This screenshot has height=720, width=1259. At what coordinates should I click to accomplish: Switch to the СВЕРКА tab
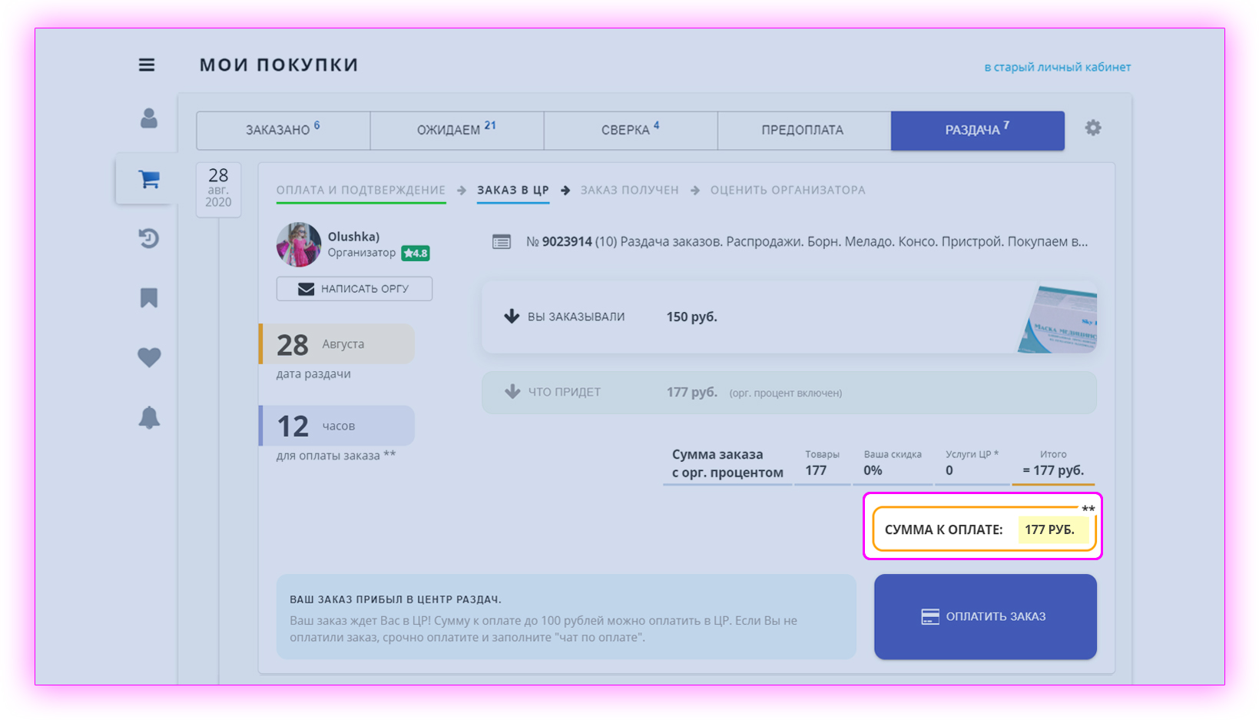pyautogui.click(x=631, y=130)
